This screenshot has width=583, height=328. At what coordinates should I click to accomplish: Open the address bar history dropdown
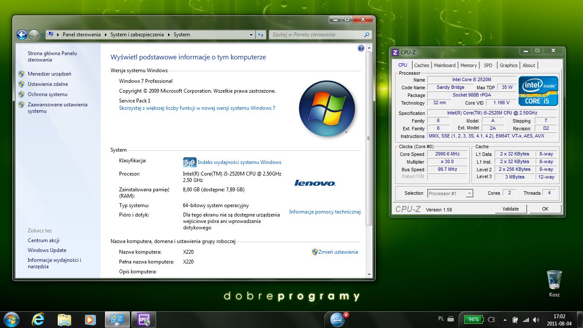(x=251, y=35)
